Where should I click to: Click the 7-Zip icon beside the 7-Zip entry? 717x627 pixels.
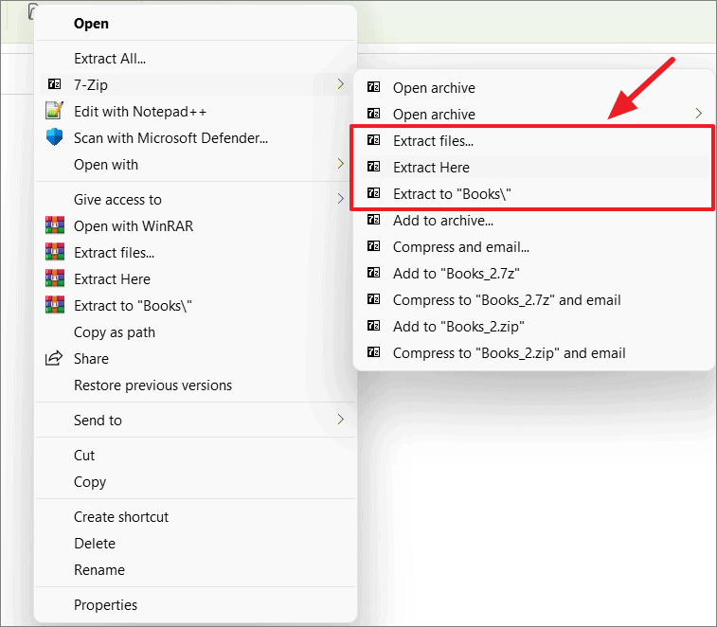coord(54,84)
